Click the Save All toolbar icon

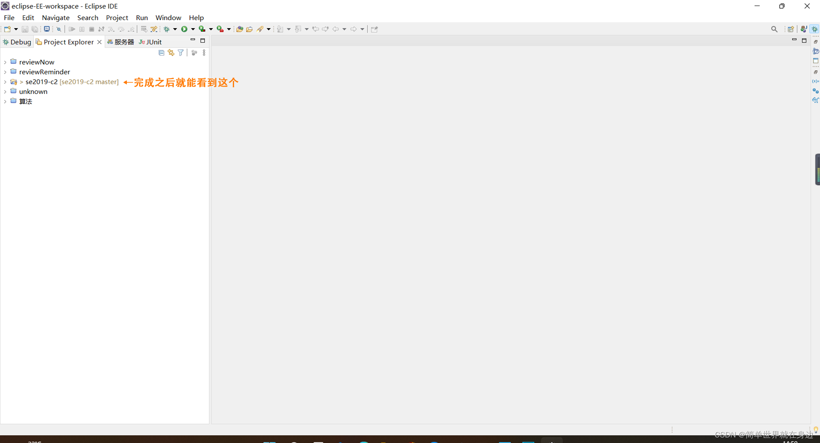coord(35,29)
